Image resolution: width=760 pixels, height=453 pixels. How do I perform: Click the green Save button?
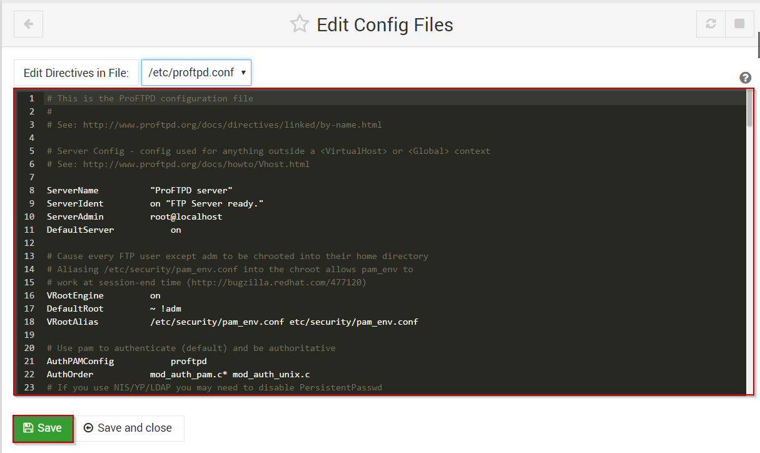point(43,428)
